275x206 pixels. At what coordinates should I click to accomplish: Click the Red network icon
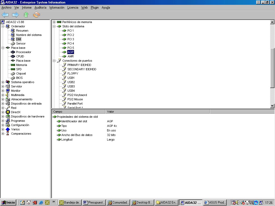[8, 108]
